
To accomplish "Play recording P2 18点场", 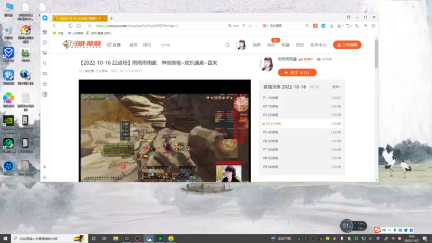I will [302, 106].
